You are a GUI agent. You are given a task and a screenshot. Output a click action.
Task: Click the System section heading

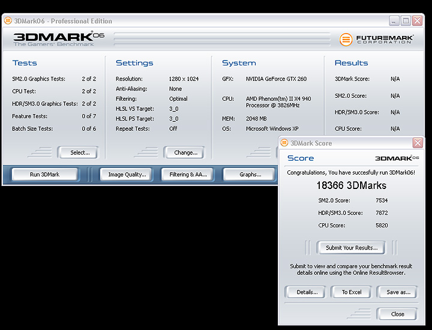tap(239, 63)
